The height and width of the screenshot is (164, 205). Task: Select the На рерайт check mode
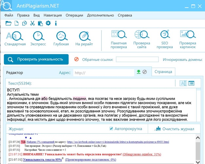point(84,38)
